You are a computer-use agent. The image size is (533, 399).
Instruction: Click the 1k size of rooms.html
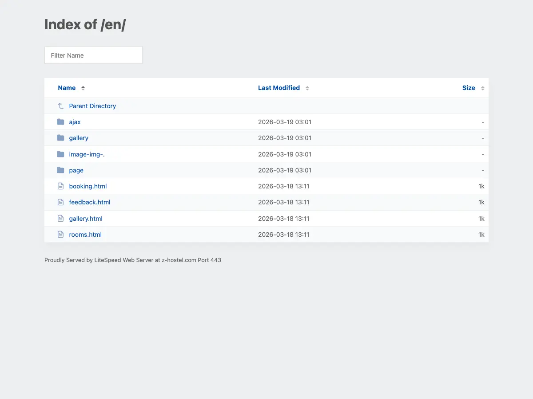click(481, 235)
